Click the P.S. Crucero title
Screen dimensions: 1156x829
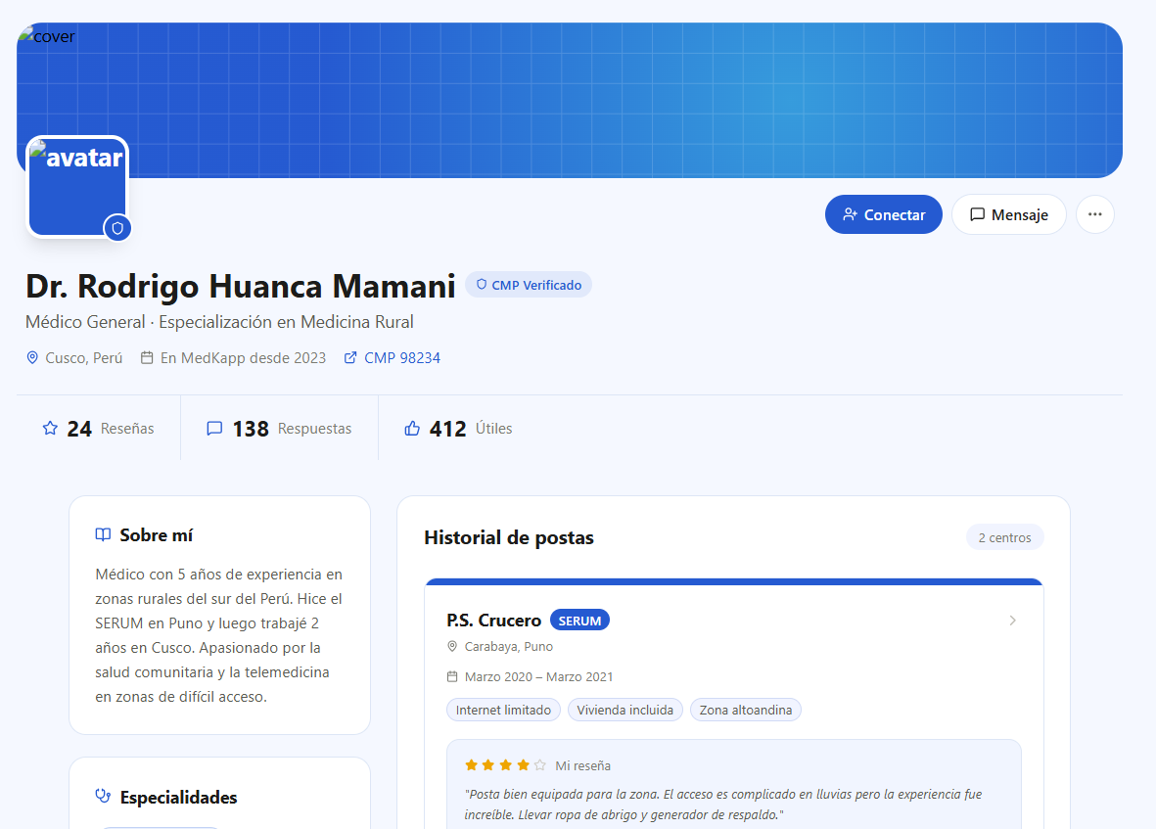[494, 621]
